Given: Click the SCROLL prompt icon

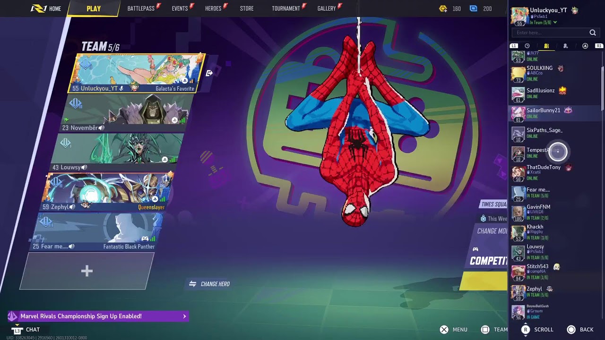Looking at the screenshot, I should [x=525, y=330].
